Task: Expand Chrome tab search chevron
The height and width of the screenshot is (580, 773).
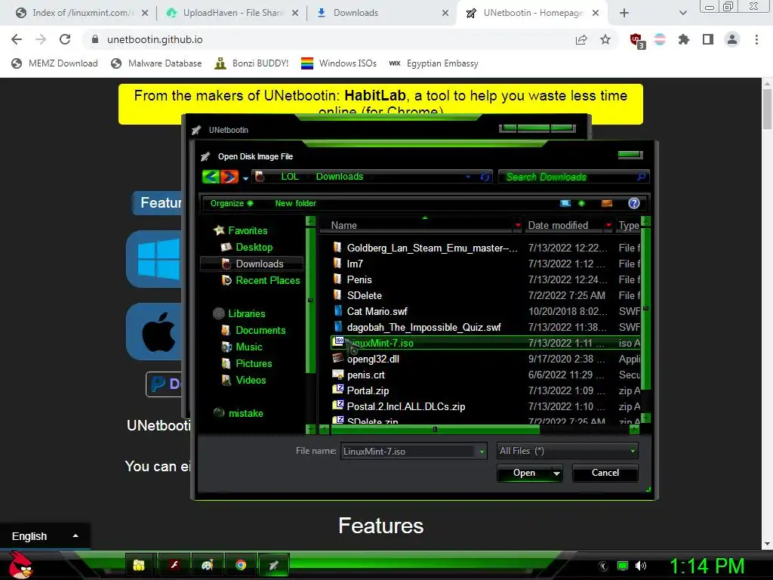Action: click(682, 13)
